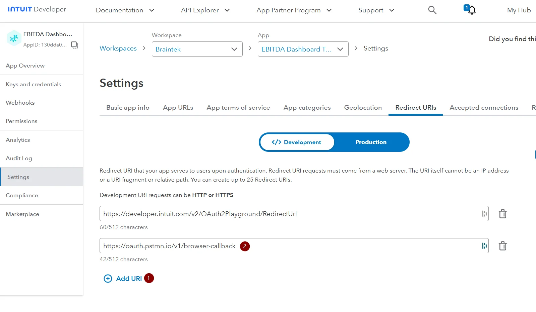Switch to Development environment toggle
Viewport: 536px width, 312px height.
tap(297, 142)
